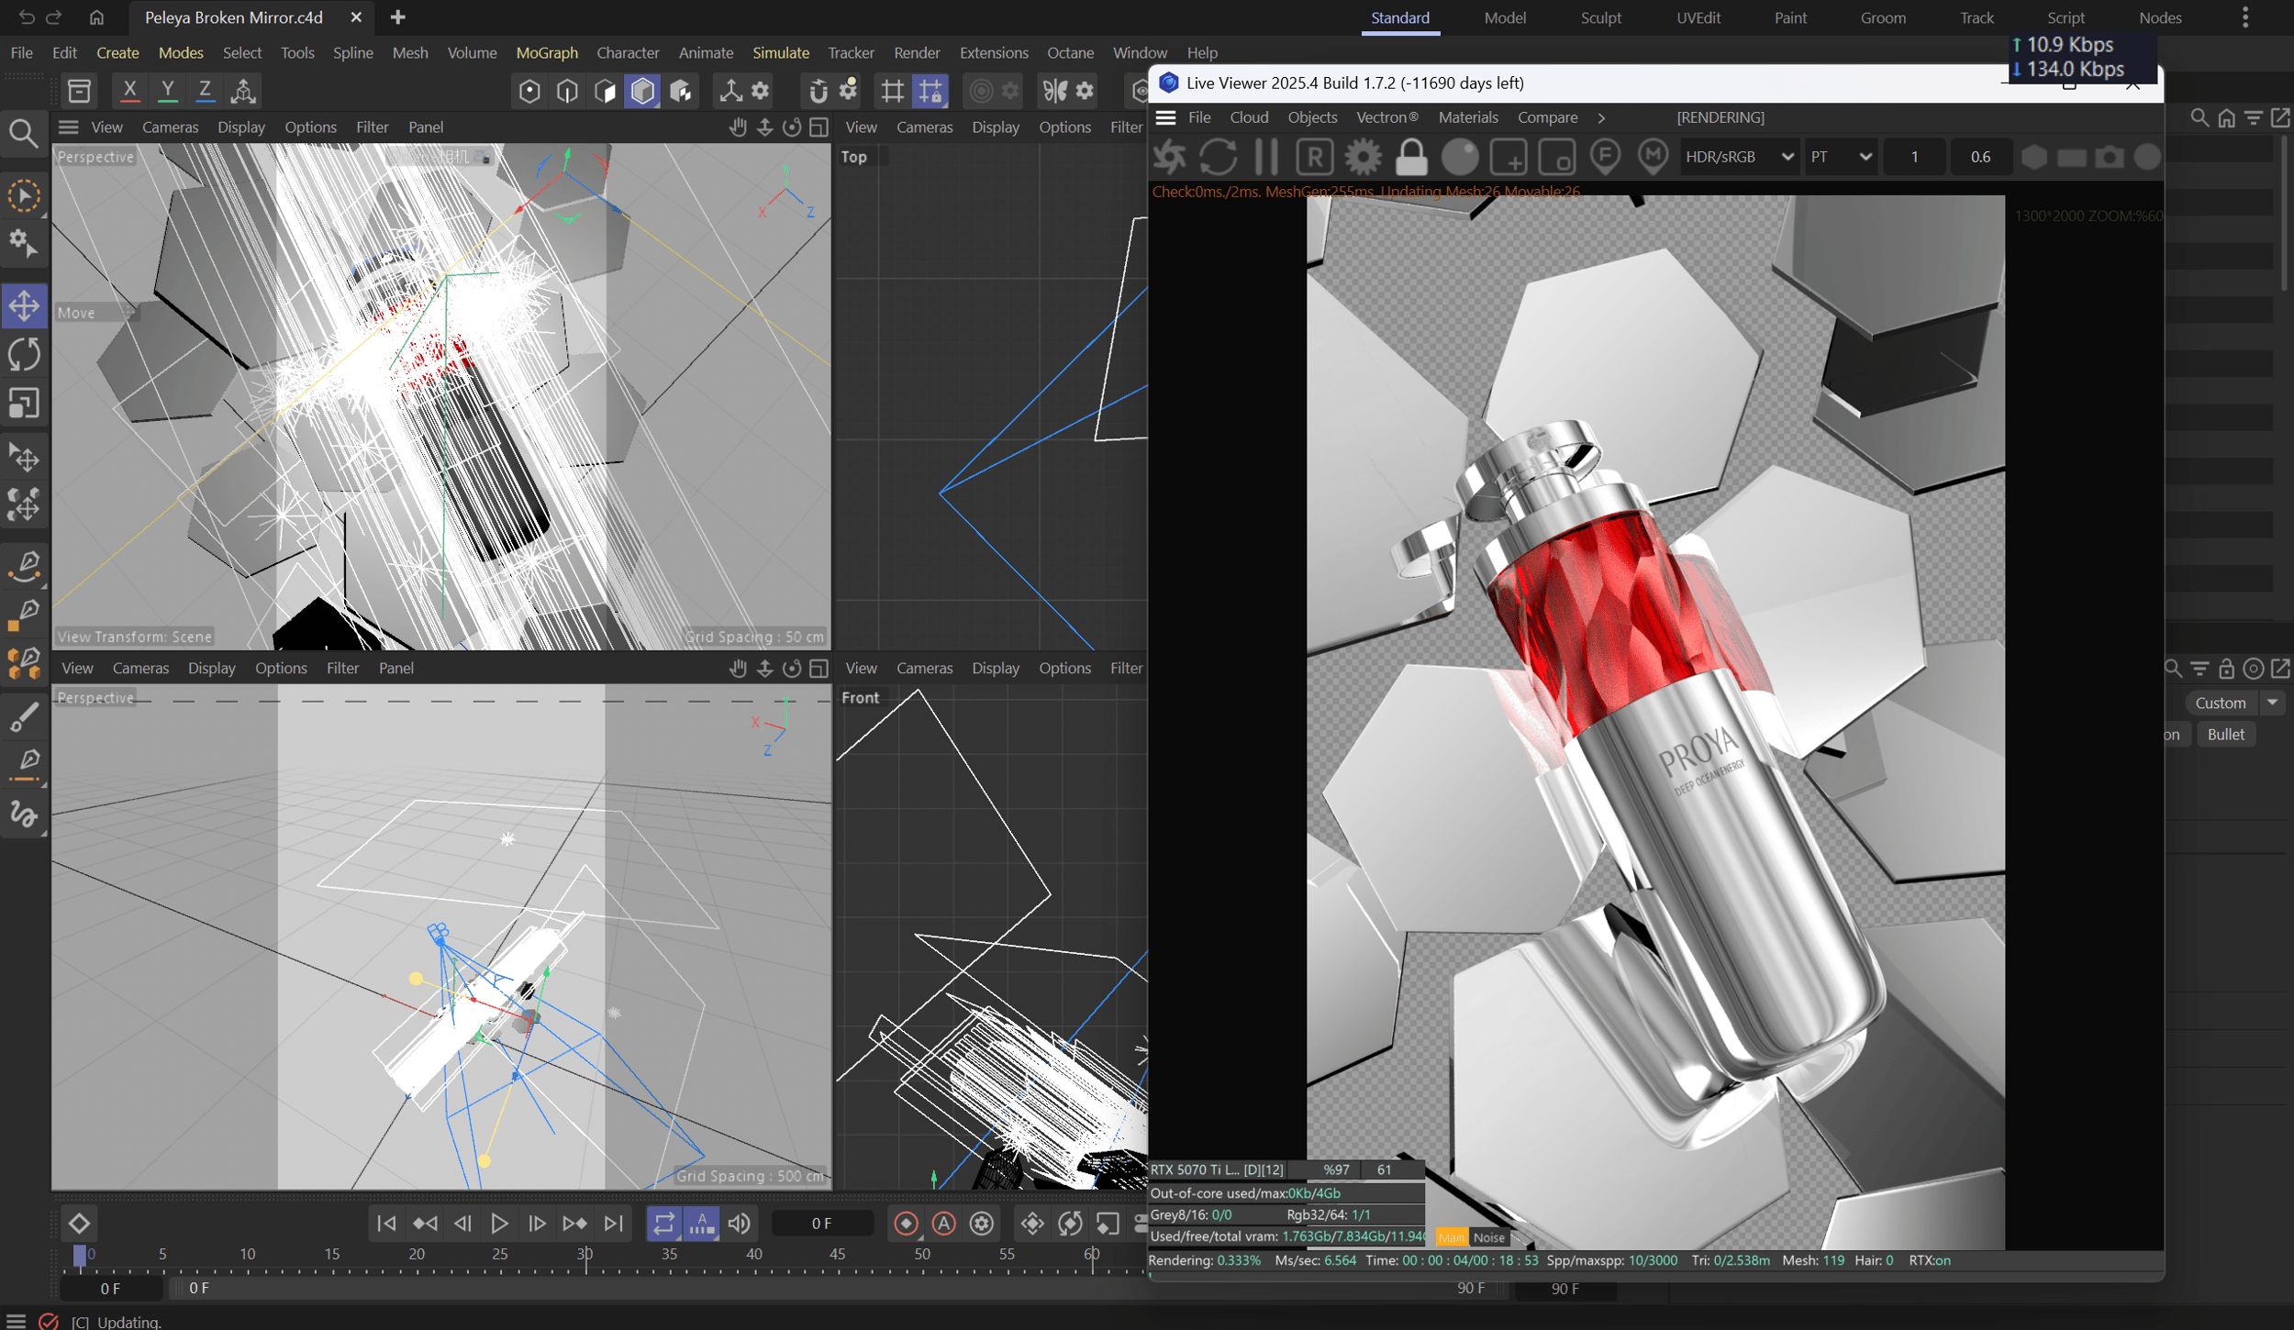Open perspective viewport hamburger menu
This screenshot has width=2294, height=1330.
[x=69, y=127]
